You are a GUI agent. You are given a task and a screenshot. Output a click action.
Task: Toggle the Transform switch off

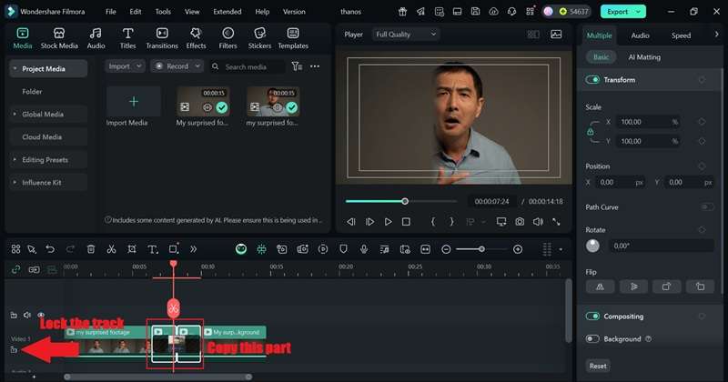(593, 80)
